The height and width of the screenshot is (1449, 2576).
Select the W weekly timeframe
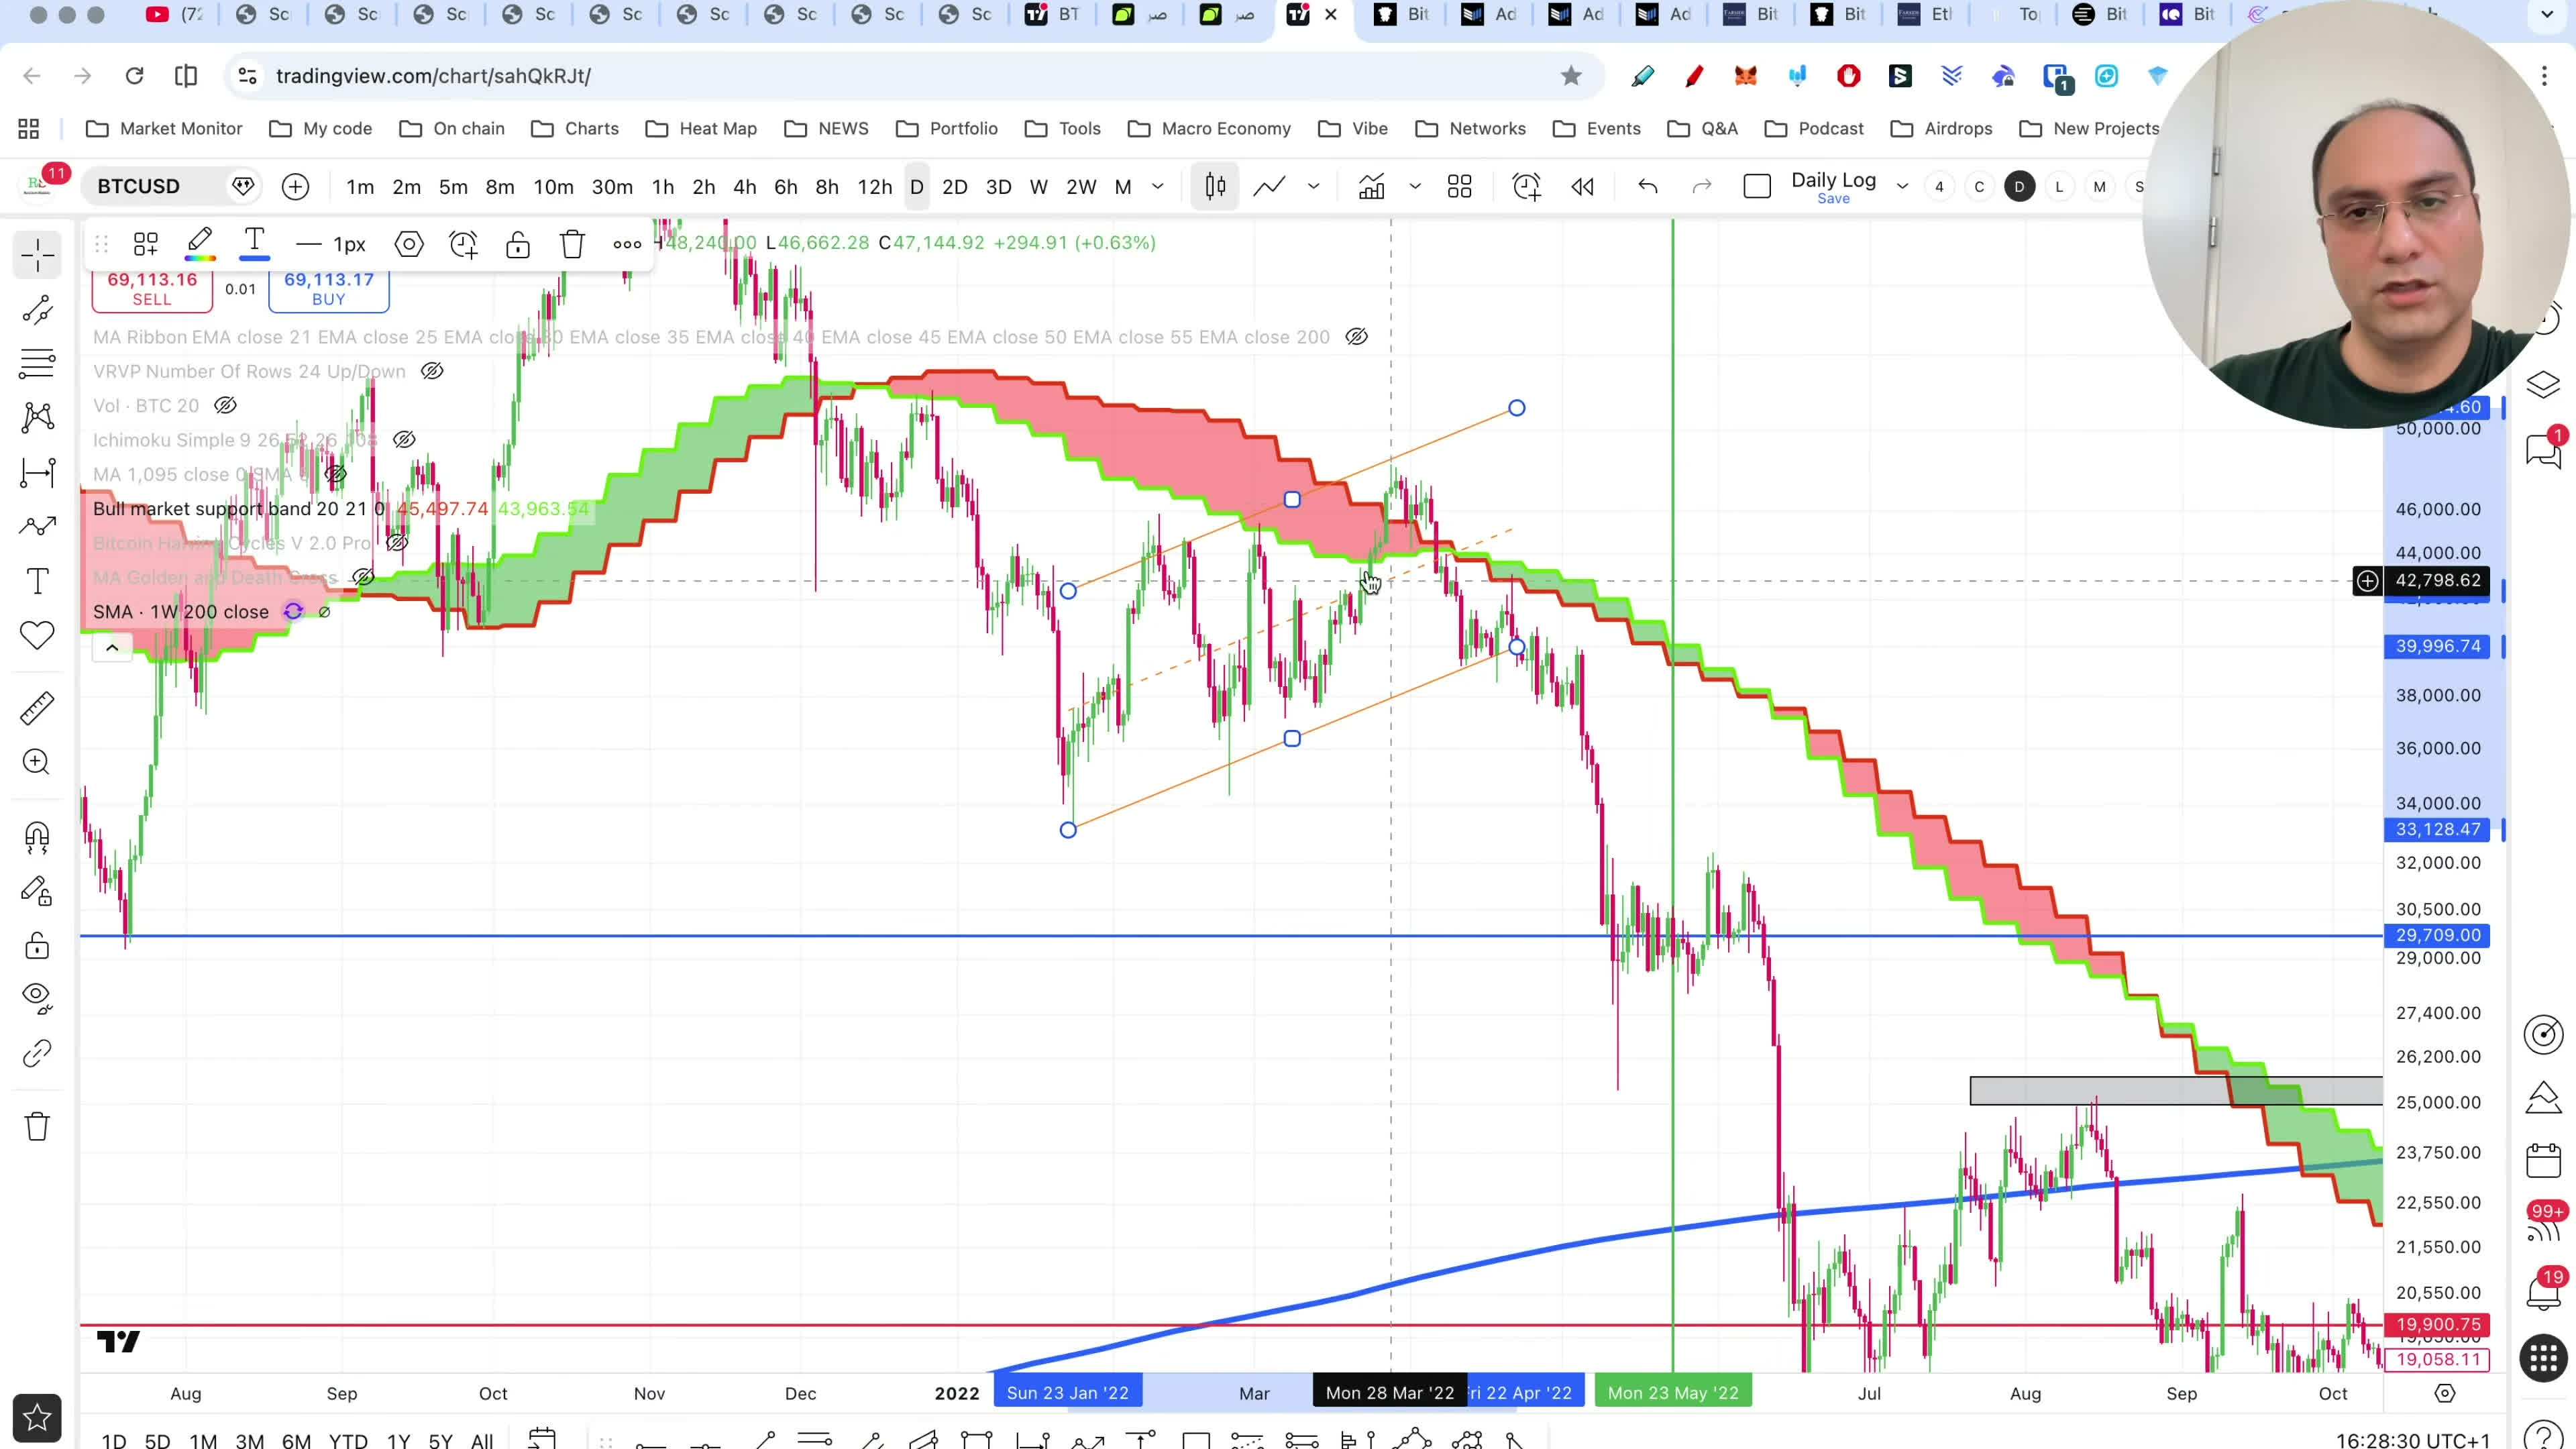(1038, 187)
